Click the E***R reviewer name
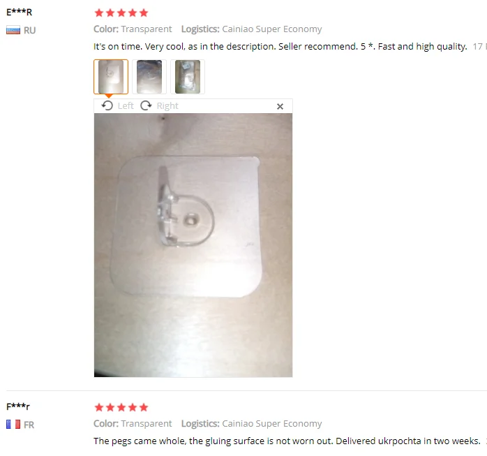487x456 pixels. tap(20, 12)
